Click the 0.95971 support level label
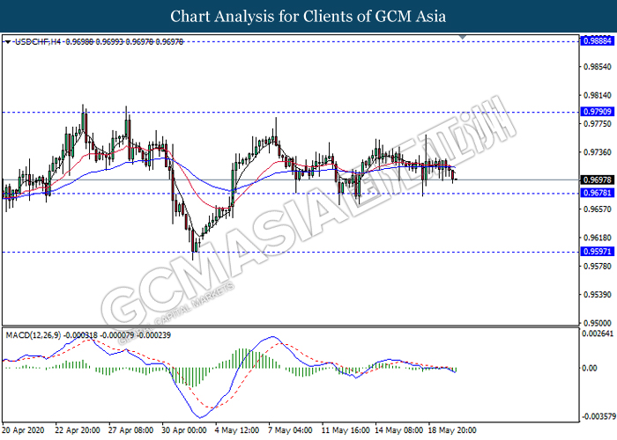This screenshot has width=617, height=440. [x=598, y=251]
